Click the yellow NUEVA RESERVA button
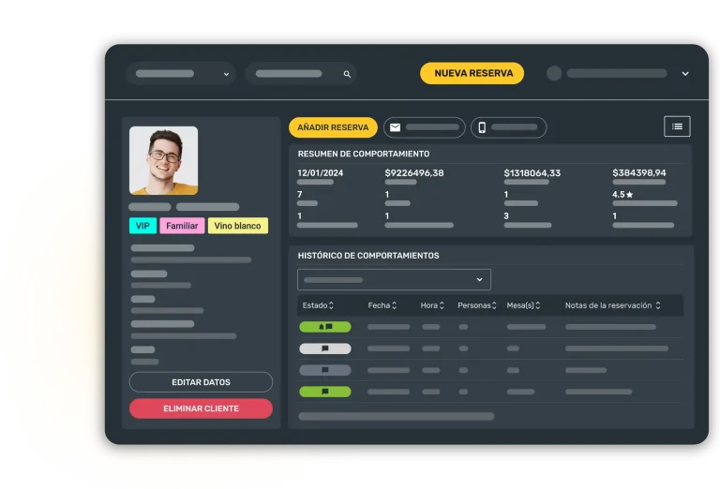The image size is (720, 489). click(472, 73)
